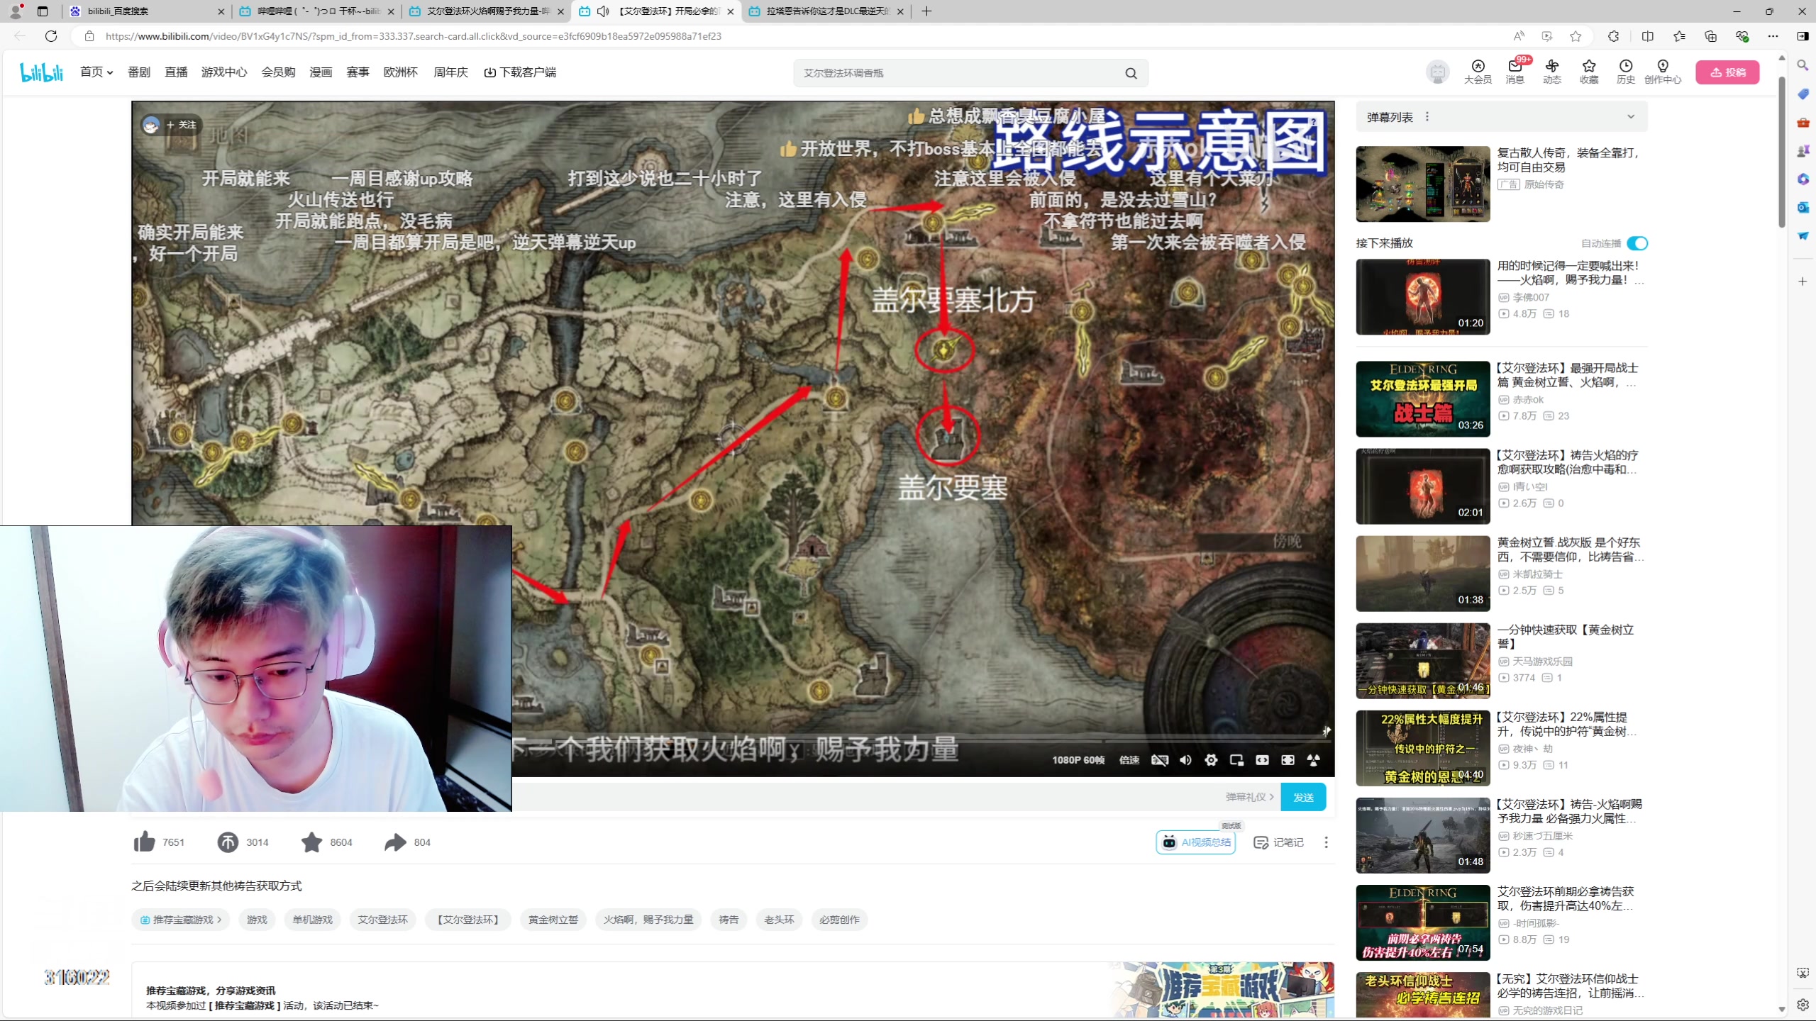
Task: Click the pink 投稿 upload button
Action: tap(1727, 72)
